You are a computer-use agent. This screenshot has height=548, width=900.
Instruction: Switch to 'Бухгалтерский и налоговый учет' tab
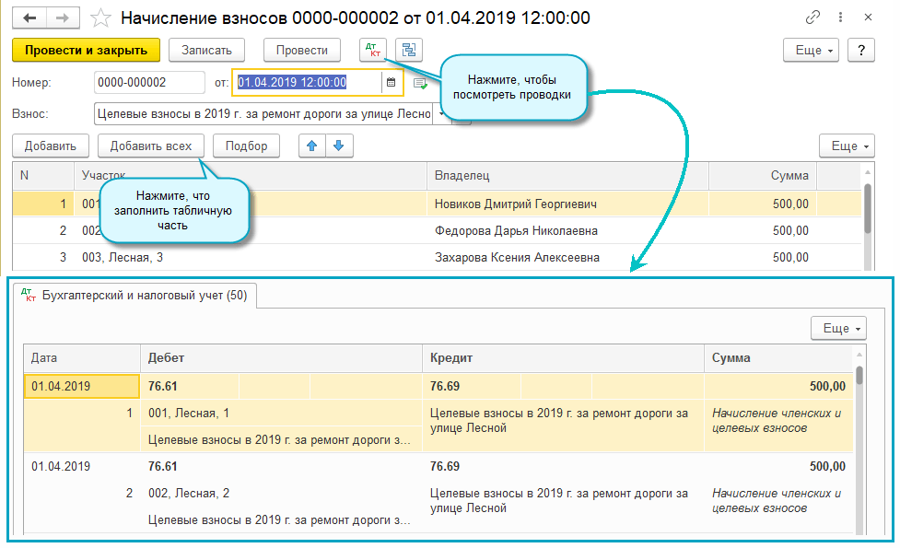coord(134,296)
